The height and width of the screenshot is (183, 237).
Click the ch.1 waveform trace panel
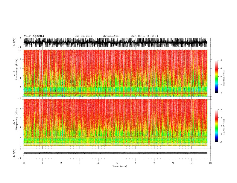click(117, 42)
